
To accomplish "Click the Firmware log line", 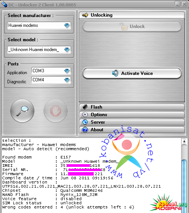I will (x=53, y=174).
